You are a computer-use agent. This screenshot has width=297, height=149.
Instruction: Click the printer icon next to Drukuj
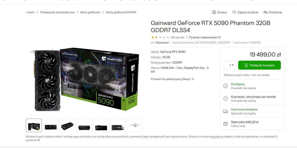point(214,12)
